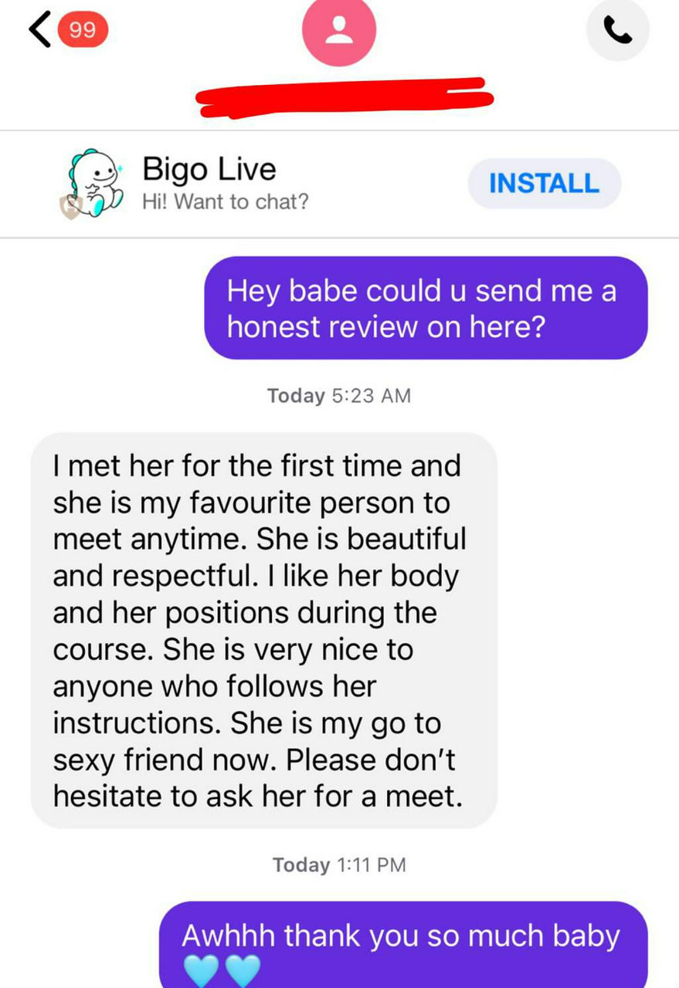Tap the red-scribbled contact name

tap(345, 96)
